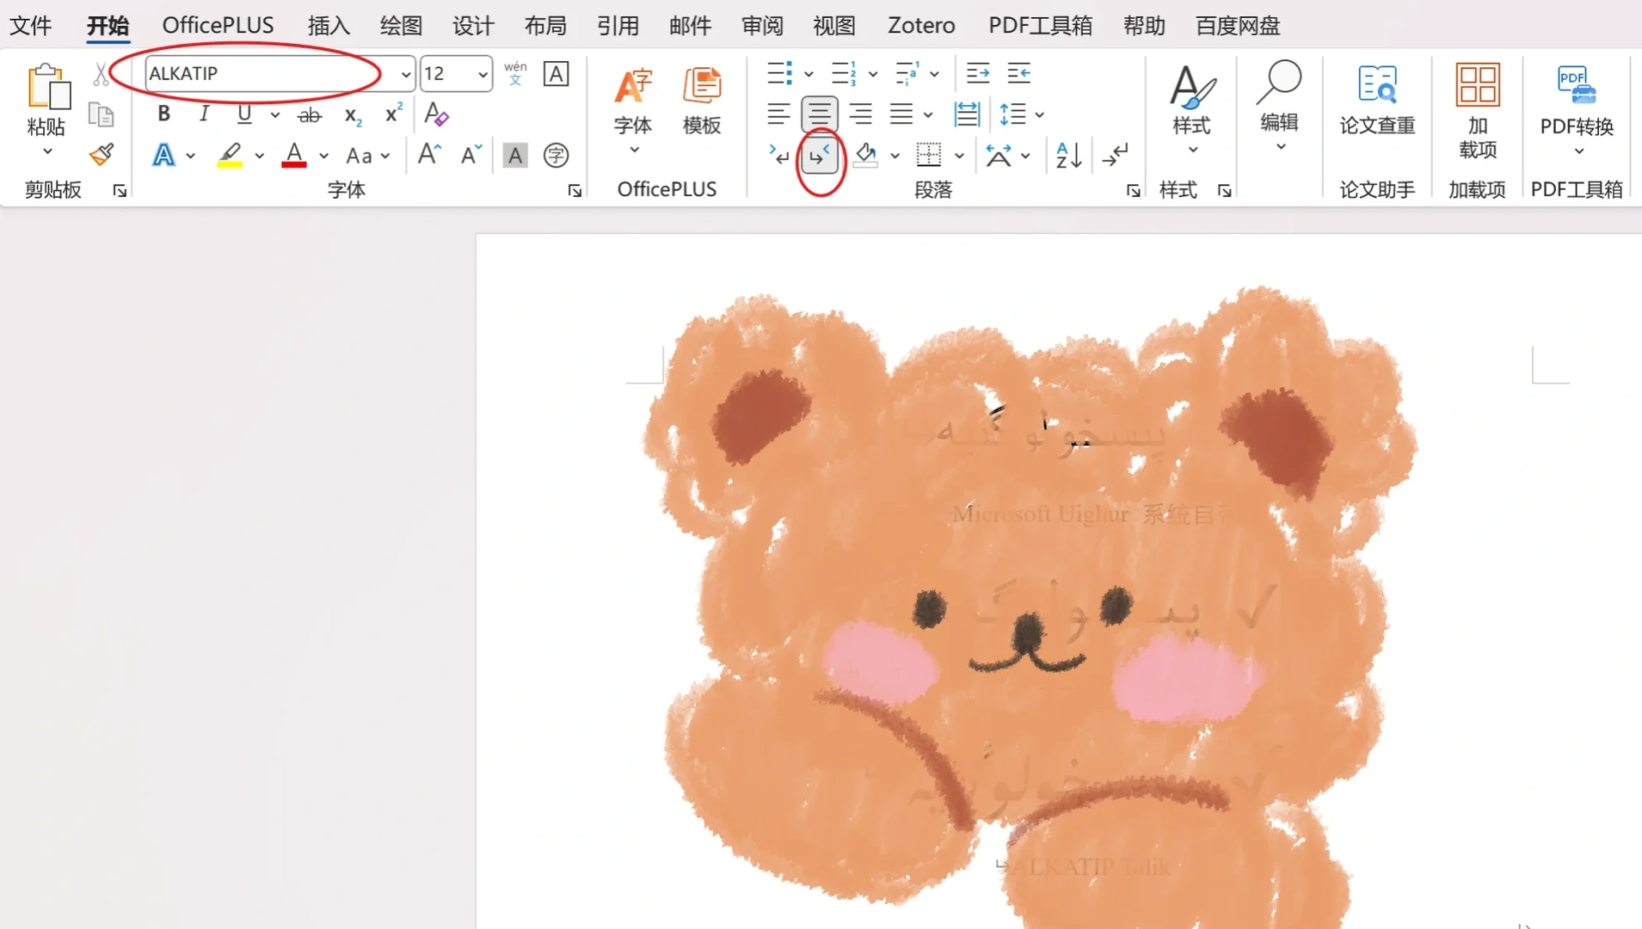
Task: Open the paragraph settings dialog launcher
Action: click(1133, 191)
